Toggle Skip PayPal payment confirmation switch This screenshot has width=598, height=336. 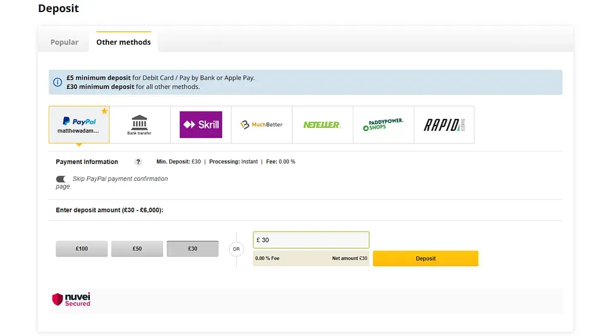[61, 179]
